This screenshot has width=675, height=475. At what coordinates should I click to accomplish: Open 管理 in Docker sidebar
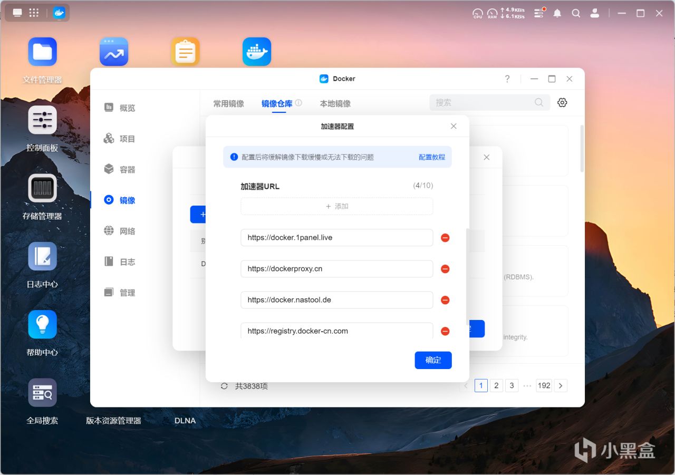(120, 293)
